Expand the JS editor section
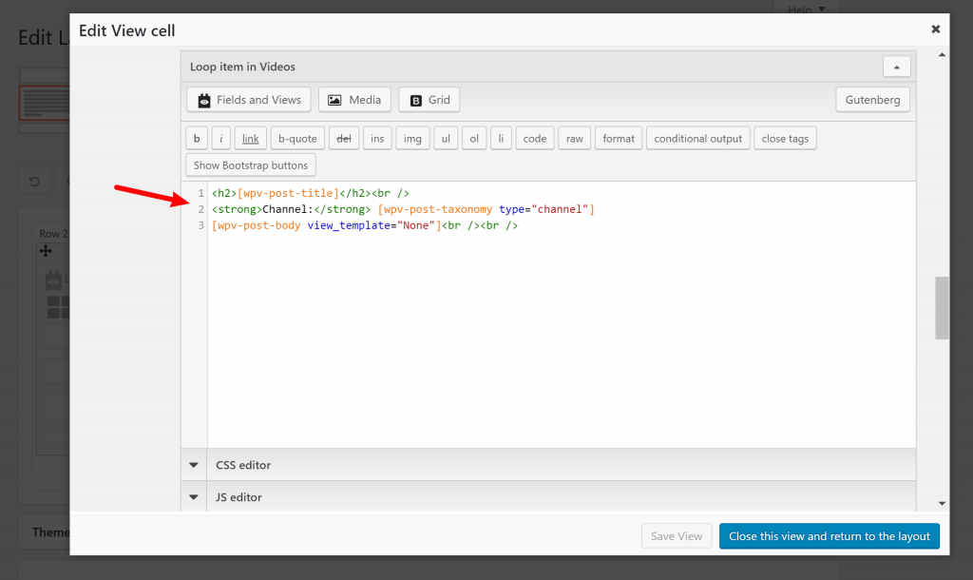 [x=194, y=496]
